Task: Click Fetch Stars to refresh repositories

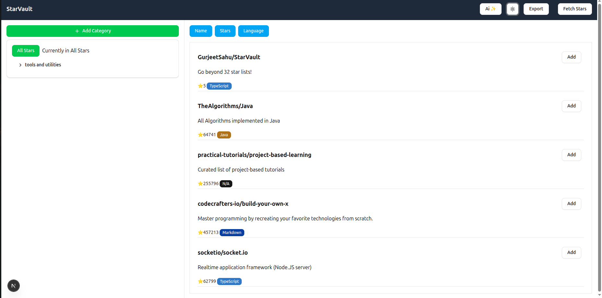Action: pyautogui.click(x=574, y=9)
